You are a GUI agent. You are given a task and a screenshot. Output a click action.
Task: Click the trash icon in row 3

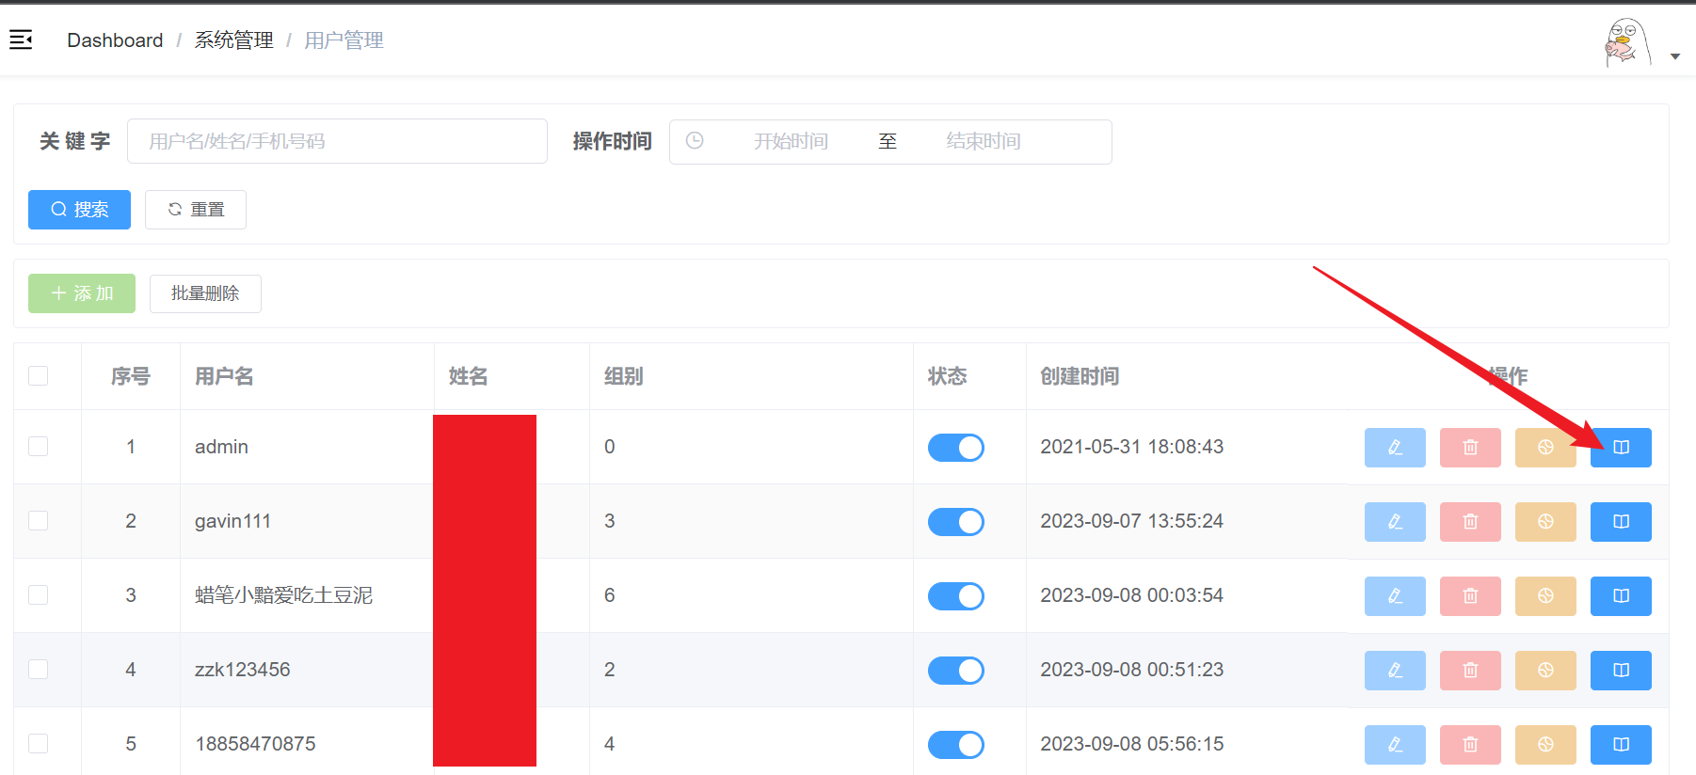[1469, 596]
